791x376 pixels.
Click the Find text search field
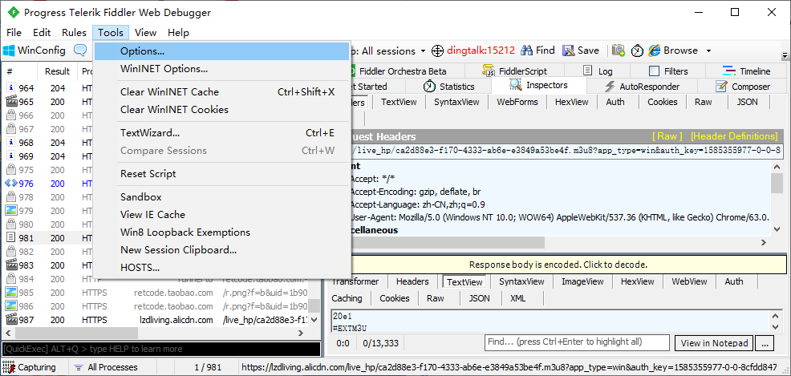577,342
